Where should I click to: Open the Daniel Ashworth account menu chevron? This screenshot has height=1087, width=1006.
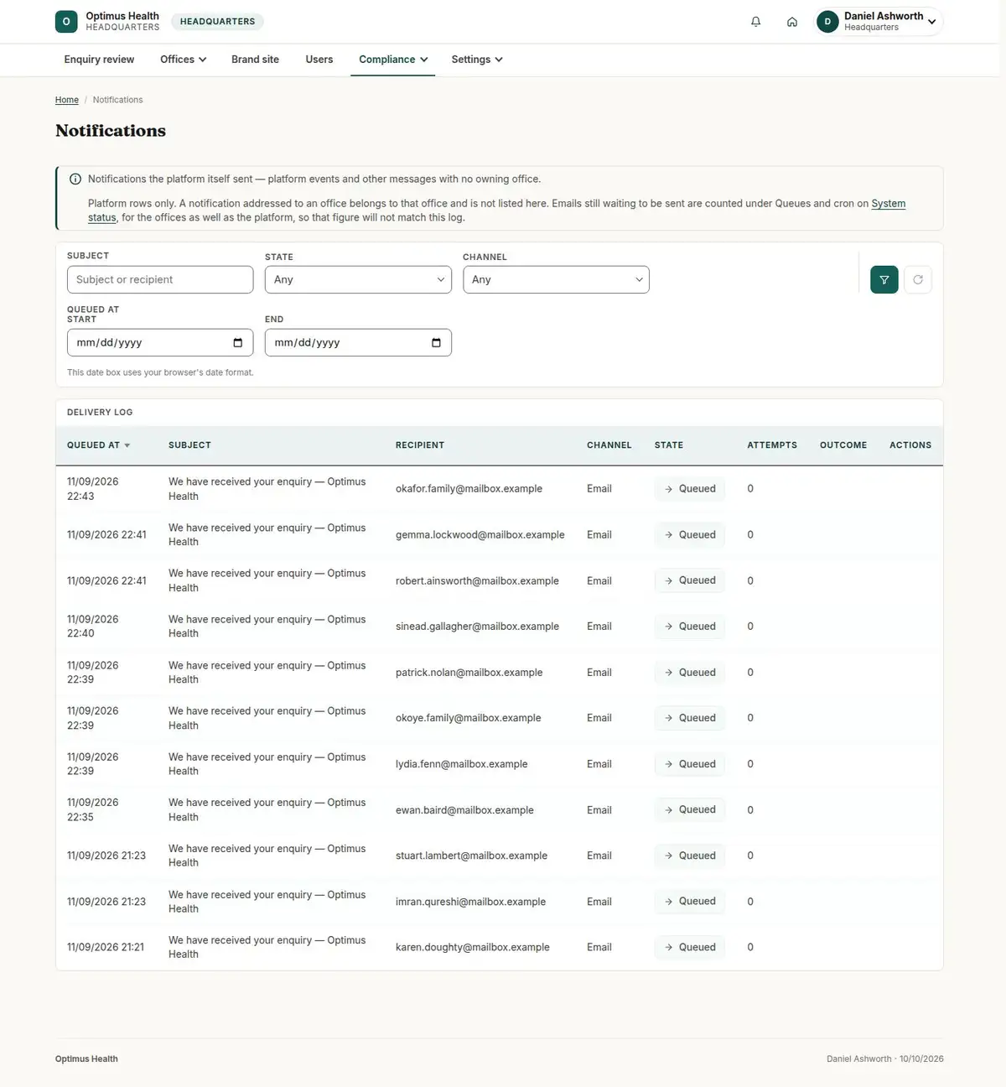[x=931, y=22]
